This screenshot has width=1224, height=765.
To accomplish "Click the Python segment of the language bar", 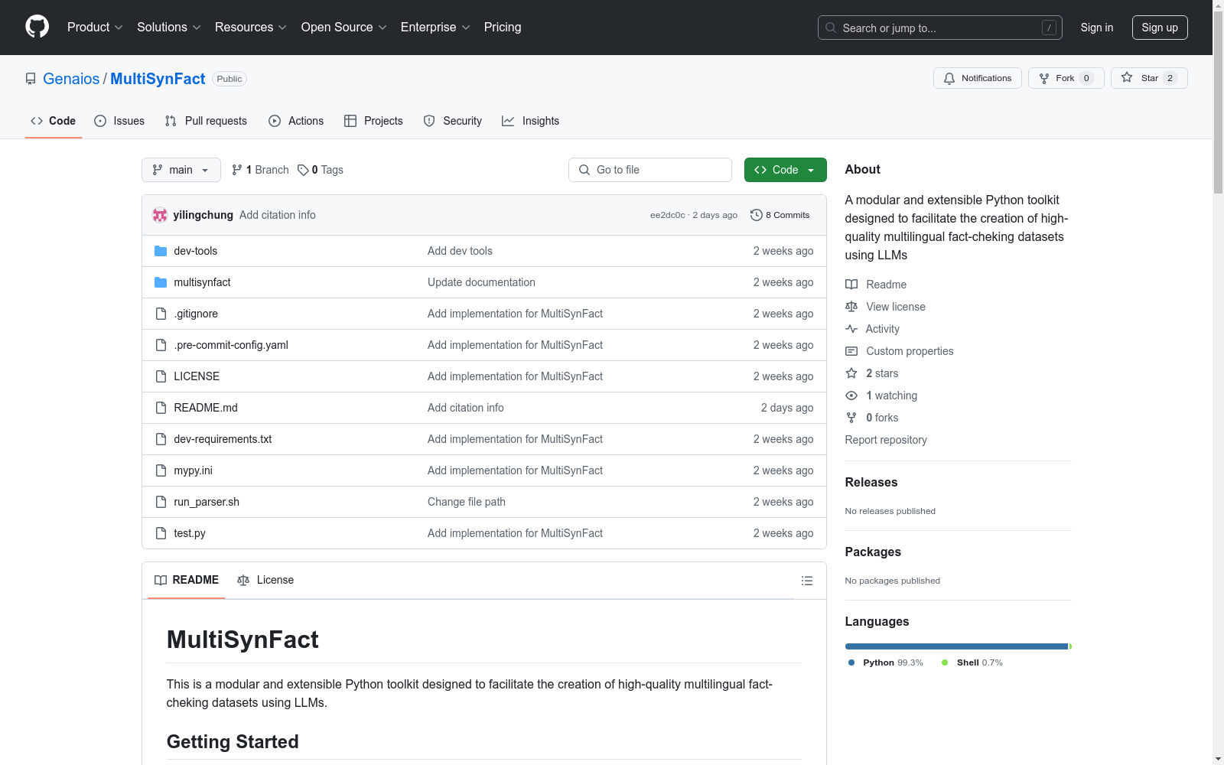I will point(957,646).
